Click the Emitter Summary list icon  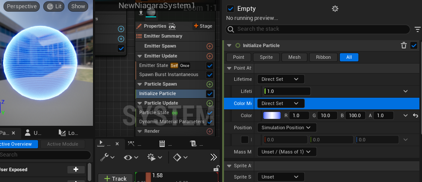(x=139, y=36)
